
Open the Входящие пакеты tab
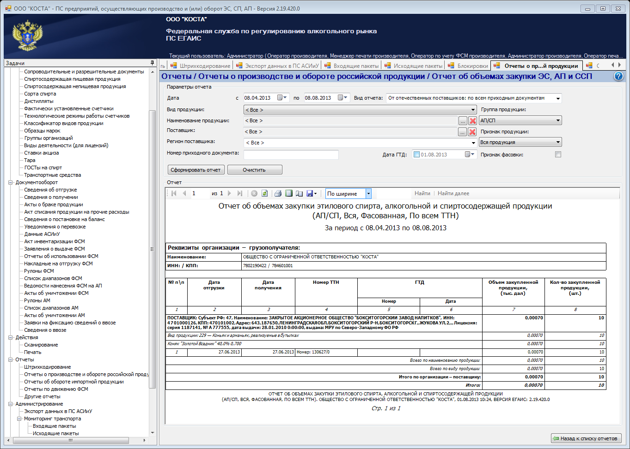point(352,66)
